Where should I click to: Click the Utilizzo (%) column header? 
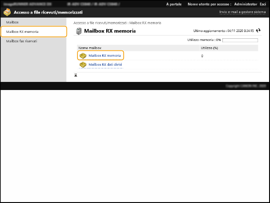coord(209,48)
